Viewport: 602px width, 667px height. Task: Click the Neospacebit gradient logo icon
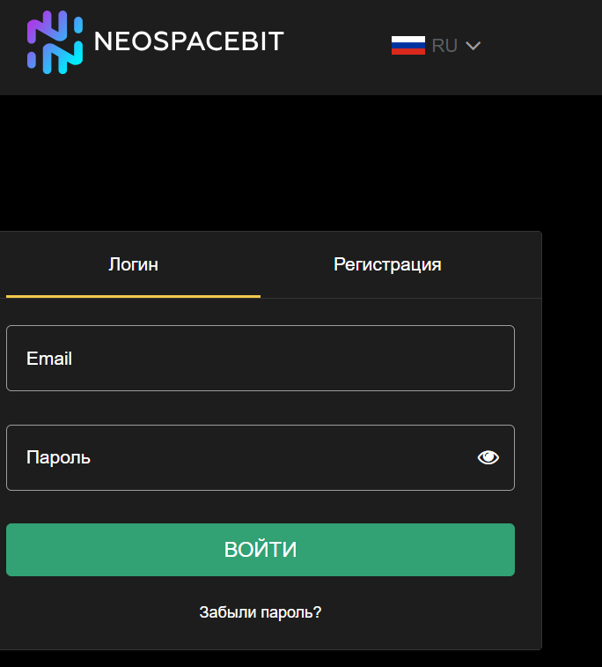pos(55,42)
